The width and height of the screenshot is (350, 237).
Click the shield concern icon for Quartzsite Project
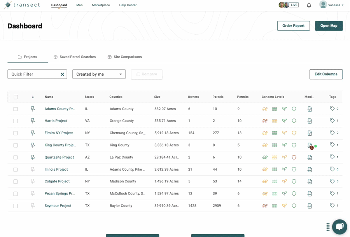294,157
